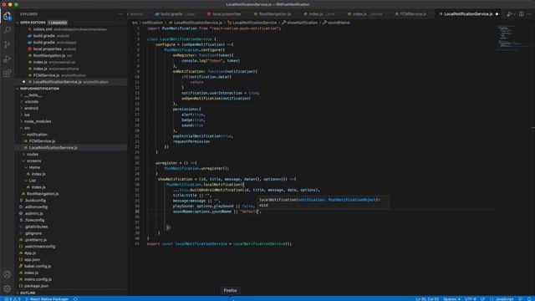Open the editor More Actions ellipsis
535x301 pixels.
pyautogui.click(x=529, y=14)
